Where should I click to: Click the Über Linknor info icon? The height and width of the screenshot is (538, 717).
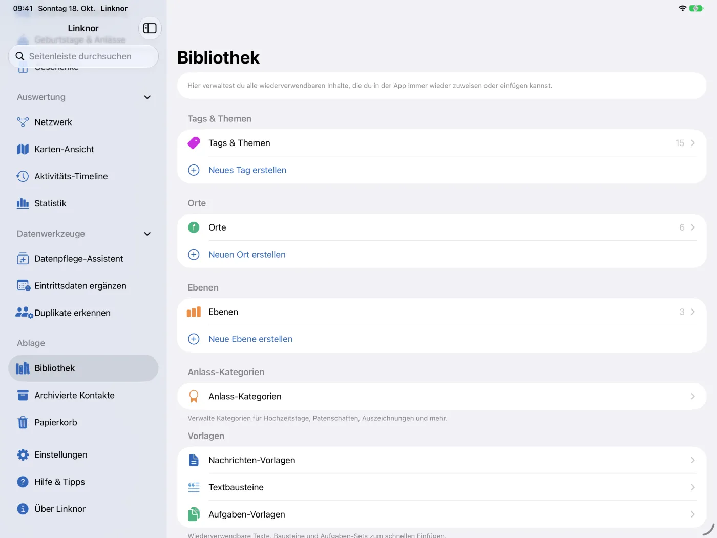23,509
